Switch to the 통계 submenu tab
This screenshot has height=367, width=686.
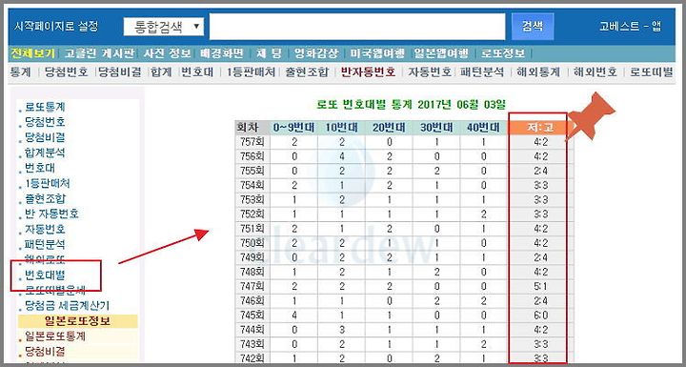coord(21,71)
